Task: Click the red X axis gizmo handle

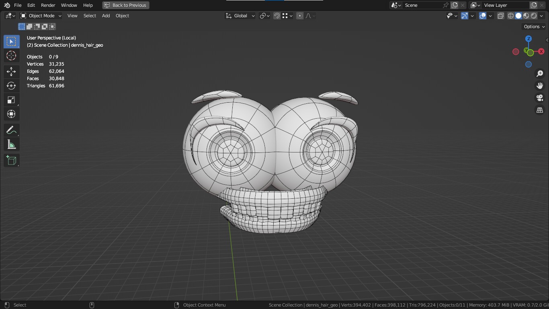Action: [x=541, y=51]
